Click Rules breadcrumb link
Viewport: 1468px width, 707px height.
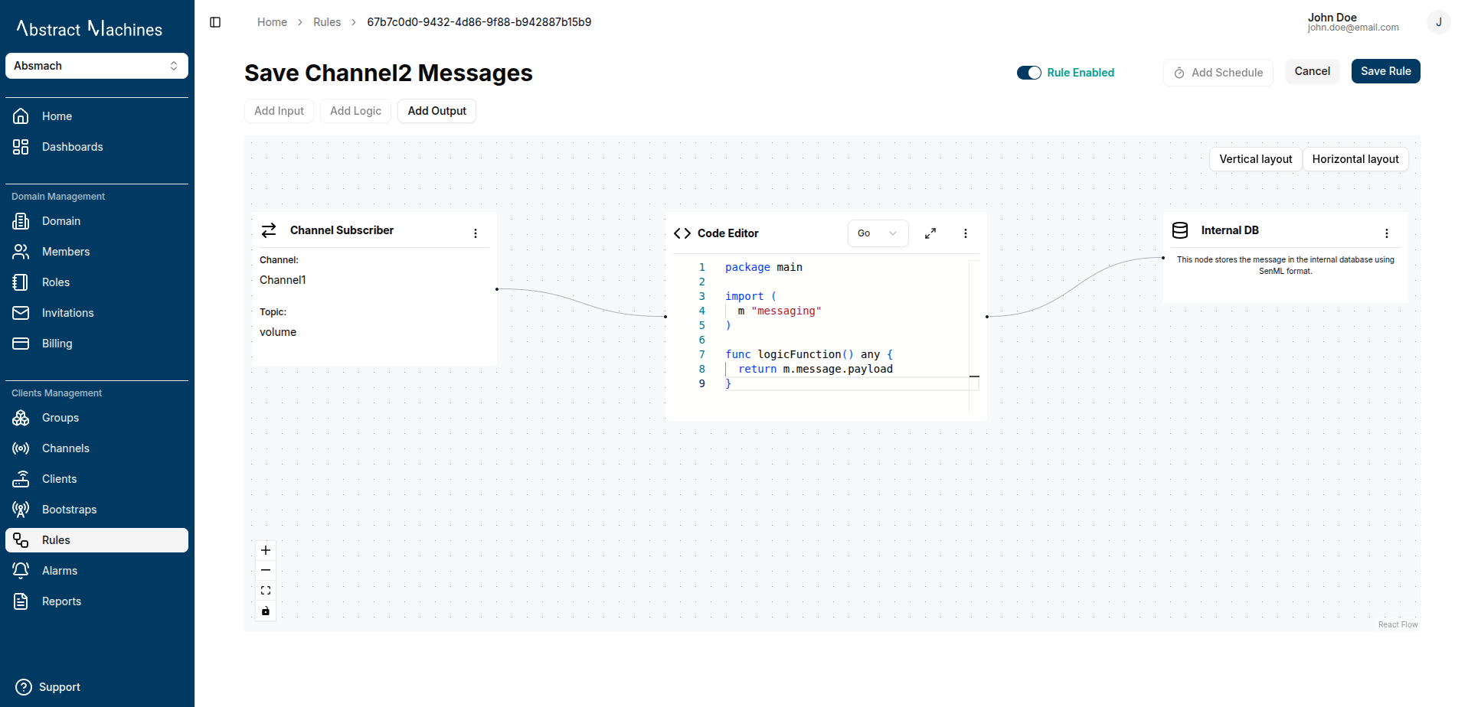(x=327, y=22)
